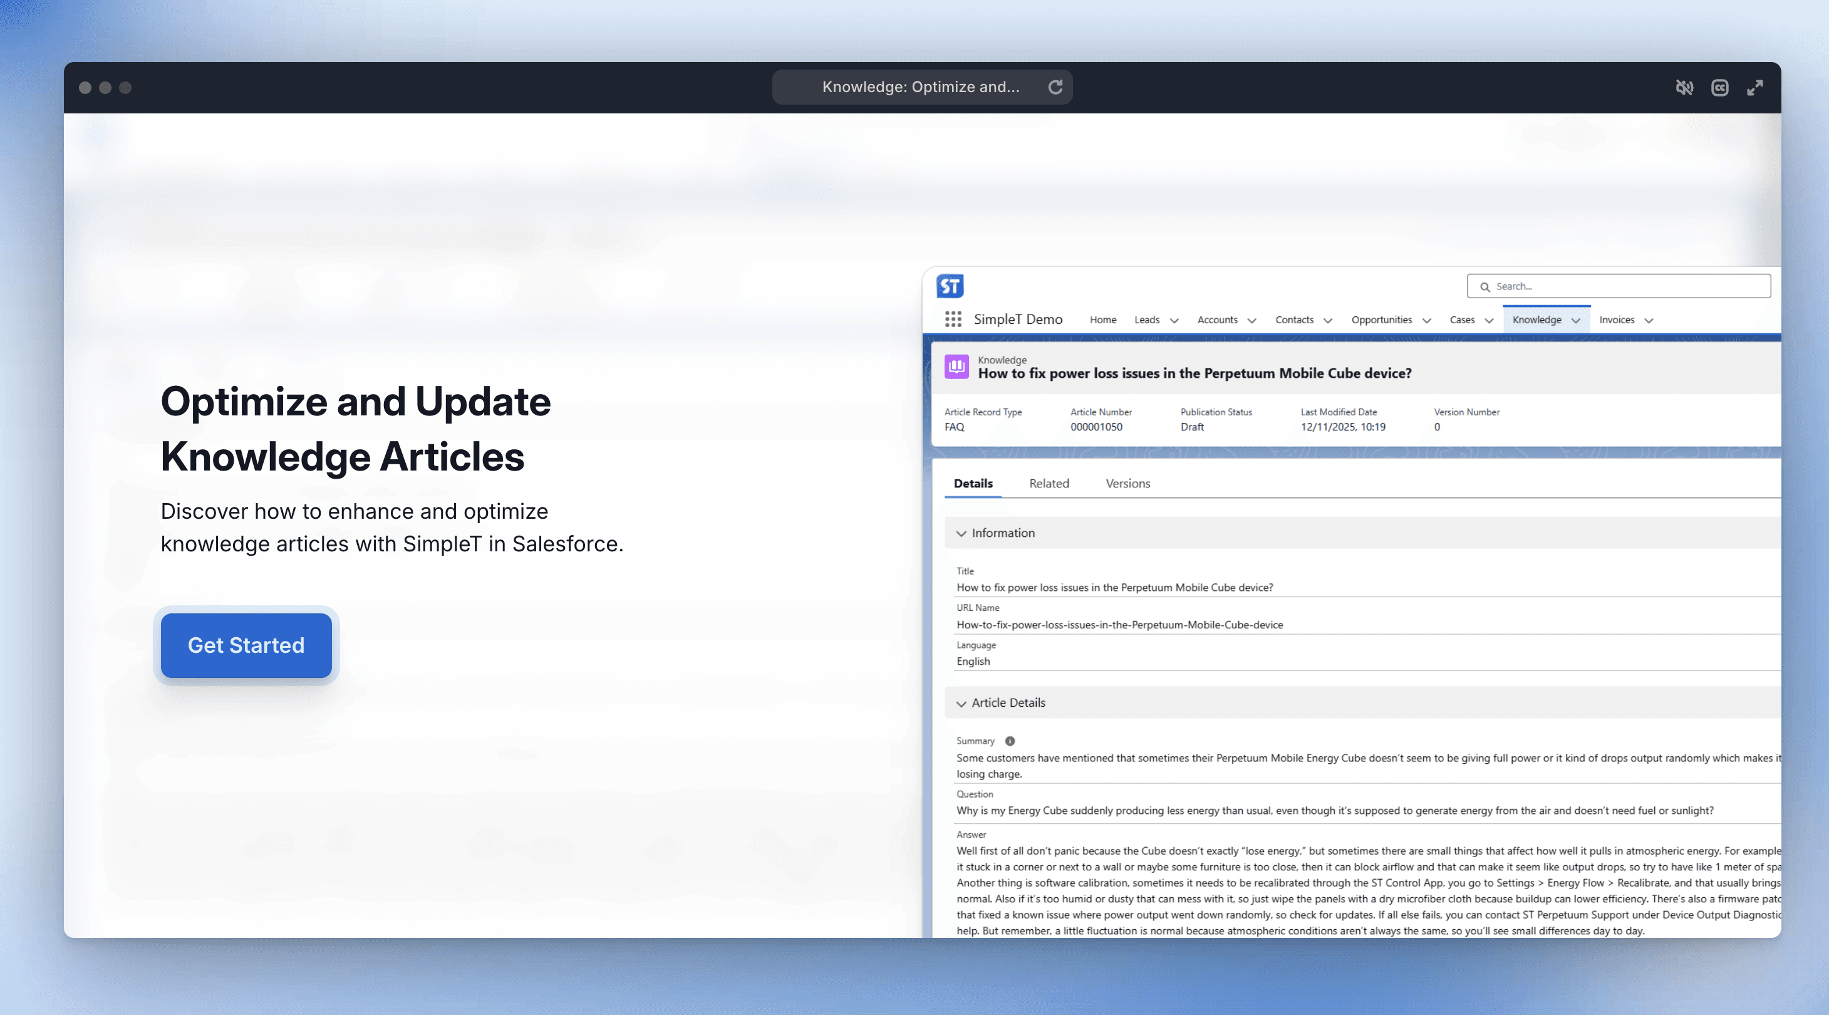The height and width of the screenshot is (1015, 1829).
Task: Click the Version Number value 0
Action: (x=1437, y=427)
